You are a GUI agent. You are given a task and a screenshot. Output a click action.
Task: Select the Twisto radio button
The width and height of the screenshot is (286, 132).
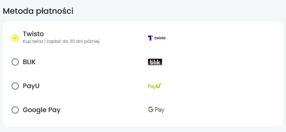click(15, 38)
